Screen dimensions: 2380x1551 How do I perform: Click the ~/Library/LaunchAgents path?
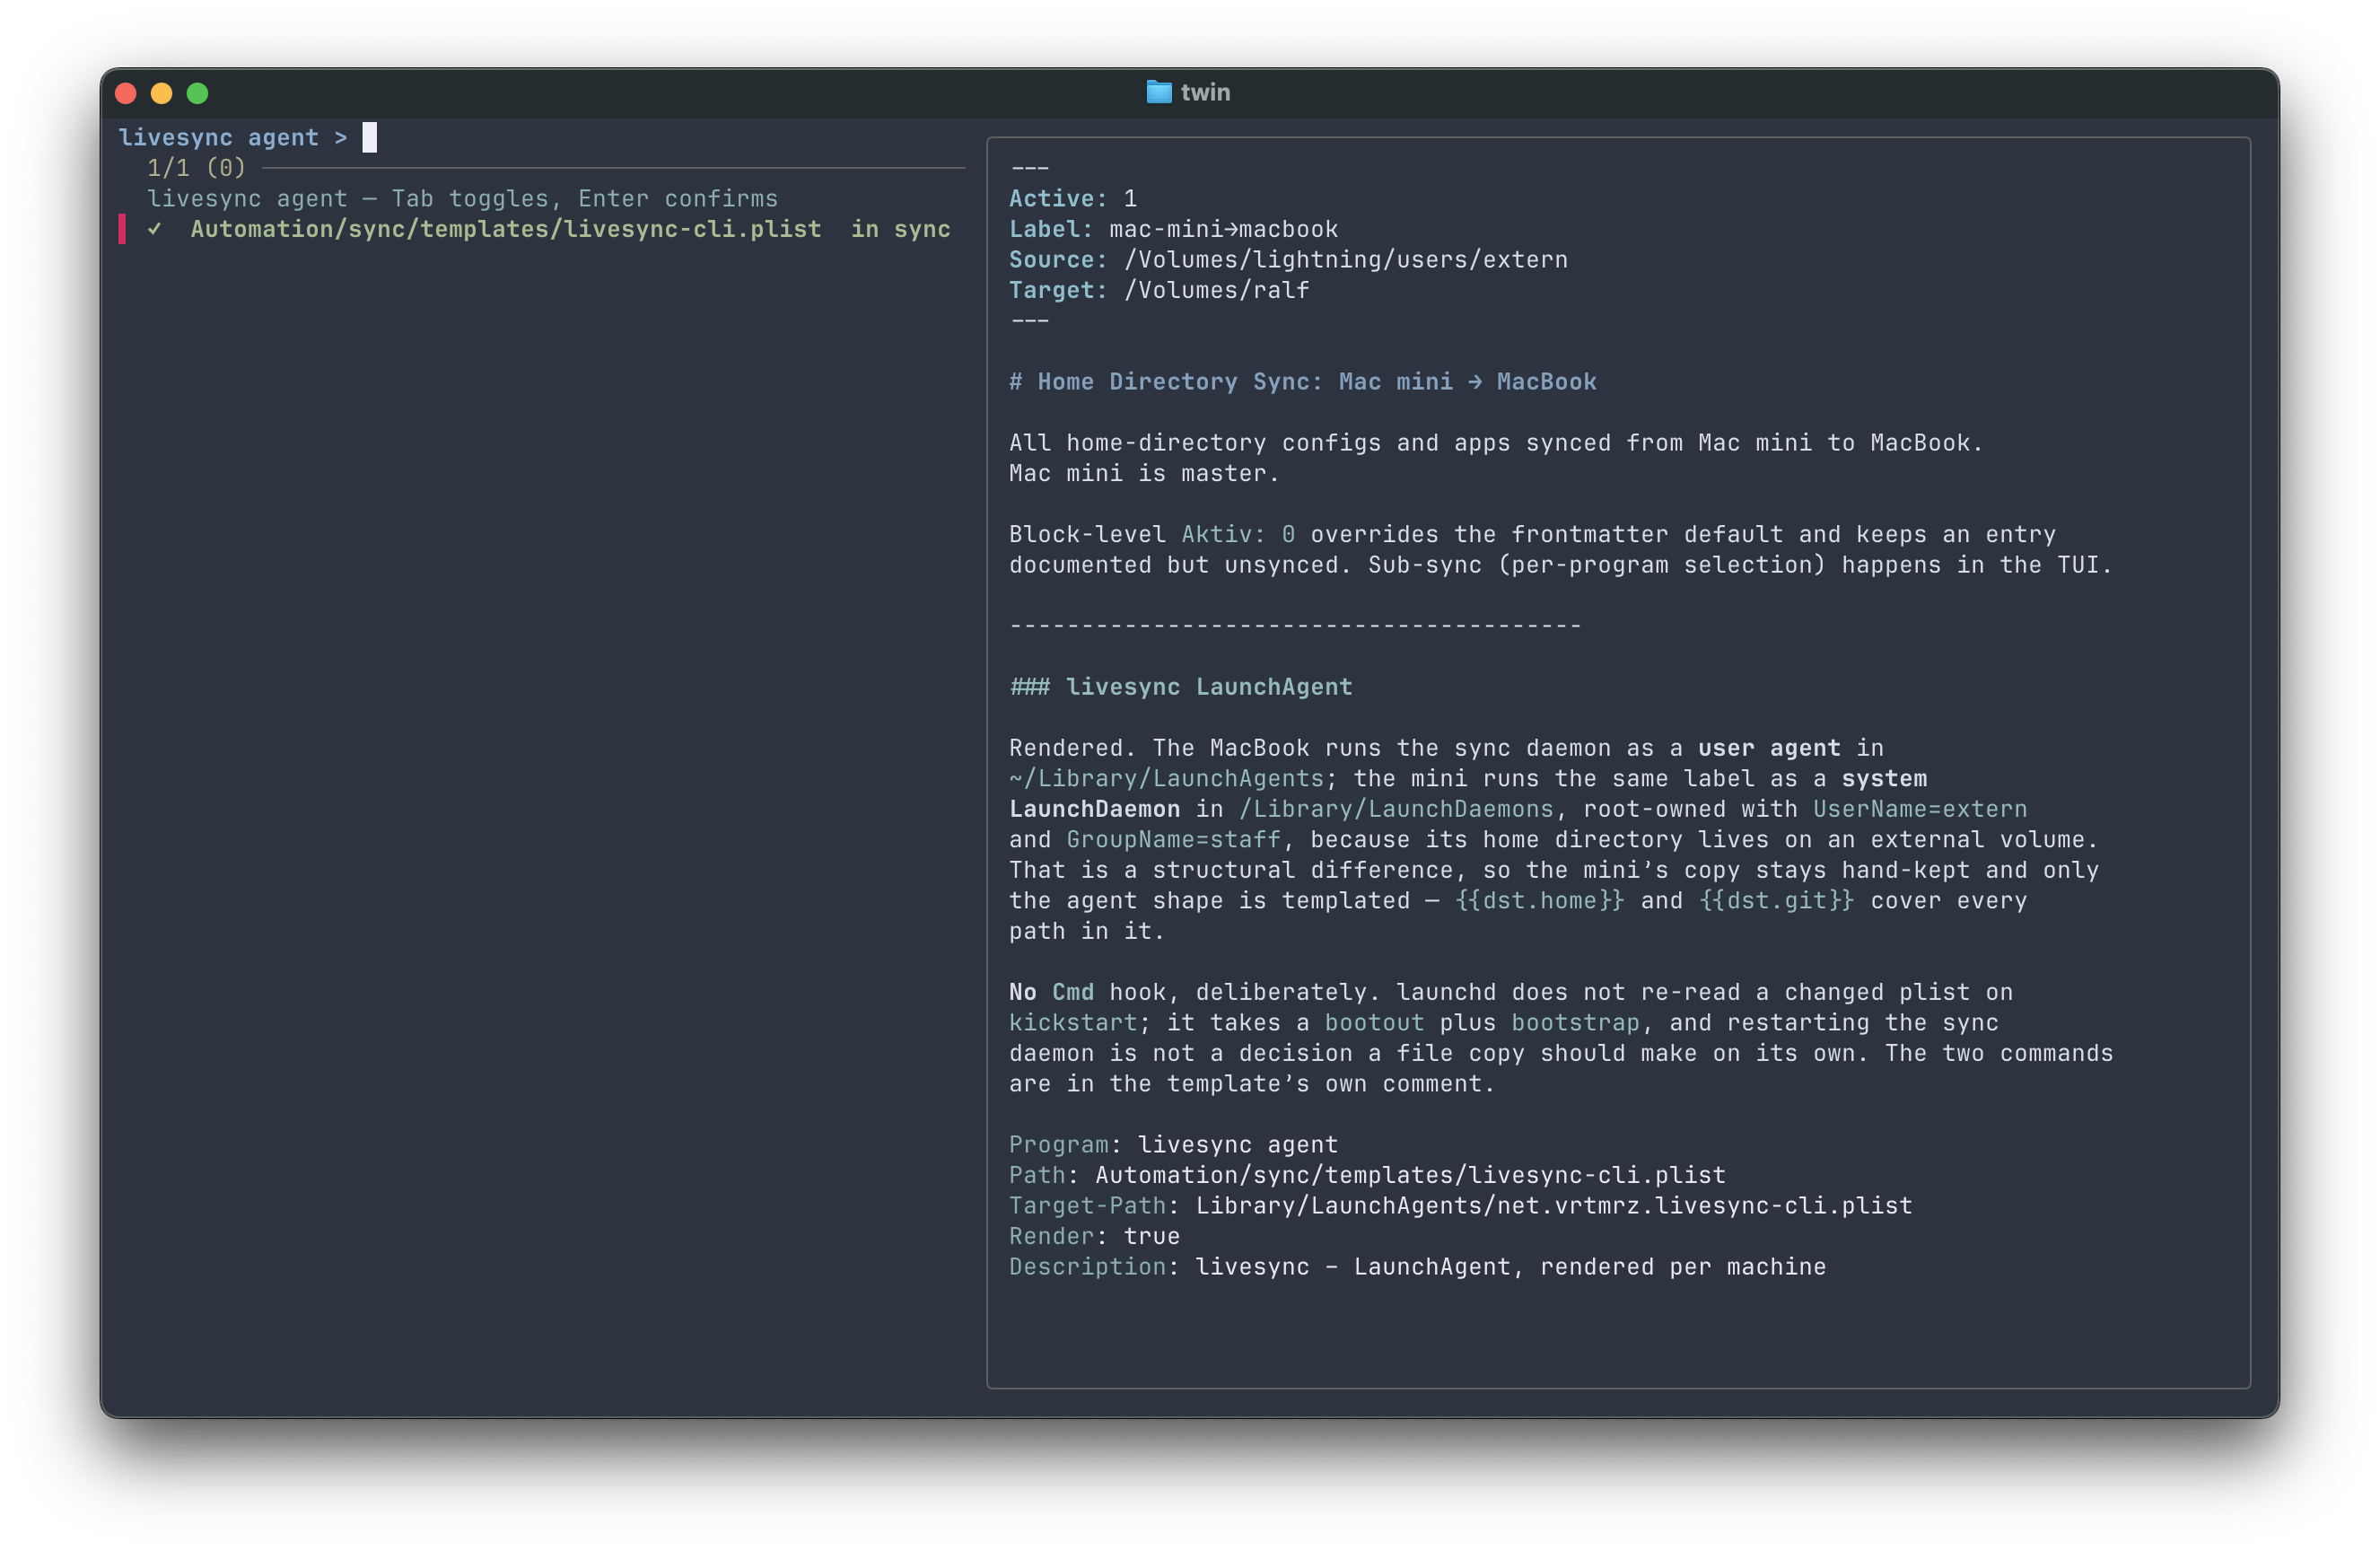[x=1166, y=778]
